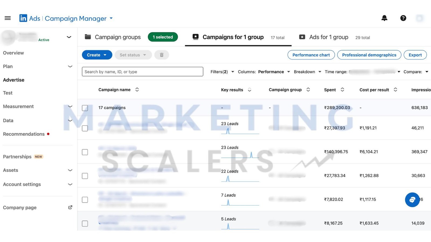Viewport: 431px width, 242px height.
Task: Check the checkbox on the first 23 Leads row
Action: coord(85,128)
